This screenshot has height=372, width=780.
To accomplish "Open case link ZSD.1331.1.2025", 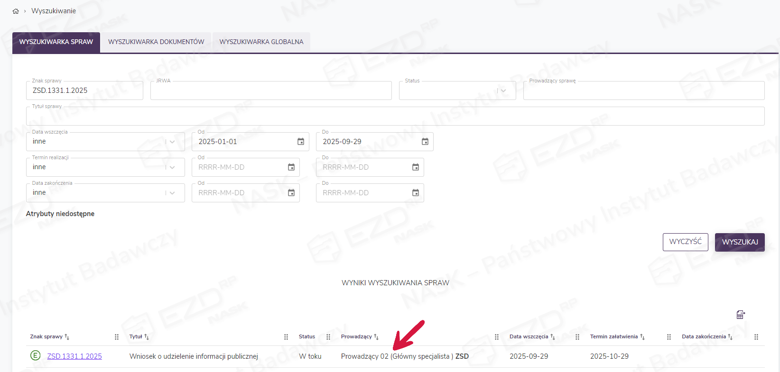I will tap(74, 356).
